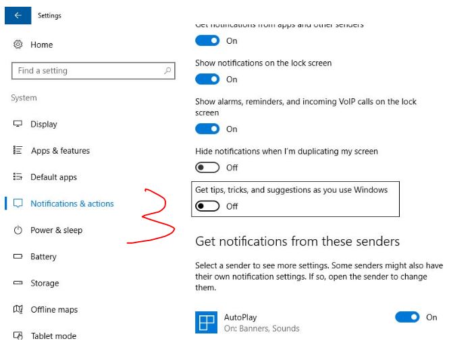Click the Power & sleep icon
The image size is (474, 353).
click(x=18, y=230)
